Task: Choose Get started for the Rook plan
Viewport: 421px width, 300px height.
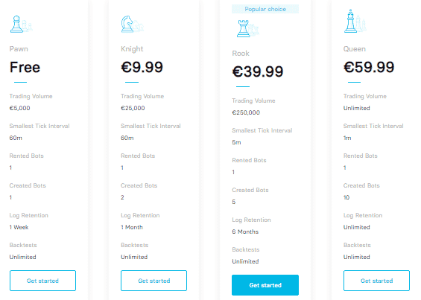Action: pos(265,285)
